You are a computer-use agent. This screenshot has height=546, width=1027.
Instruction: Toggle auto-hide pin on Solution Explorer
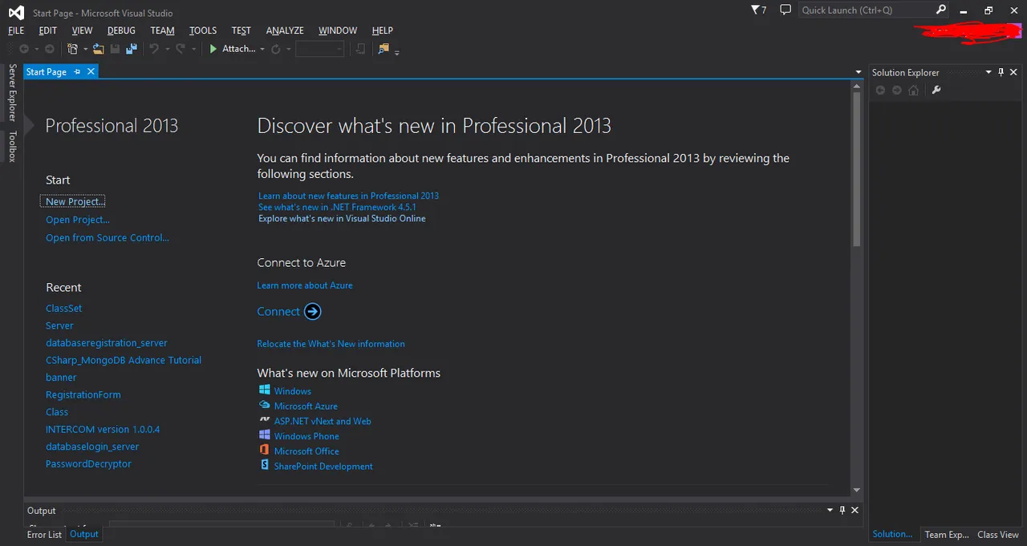click(x=1001, y=72)
